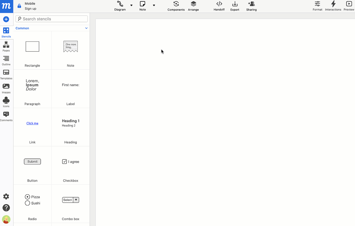Image resolution: width=355 pixels, height=226 pixels.
Task: Open Sharing options
Action: [251, 6]
